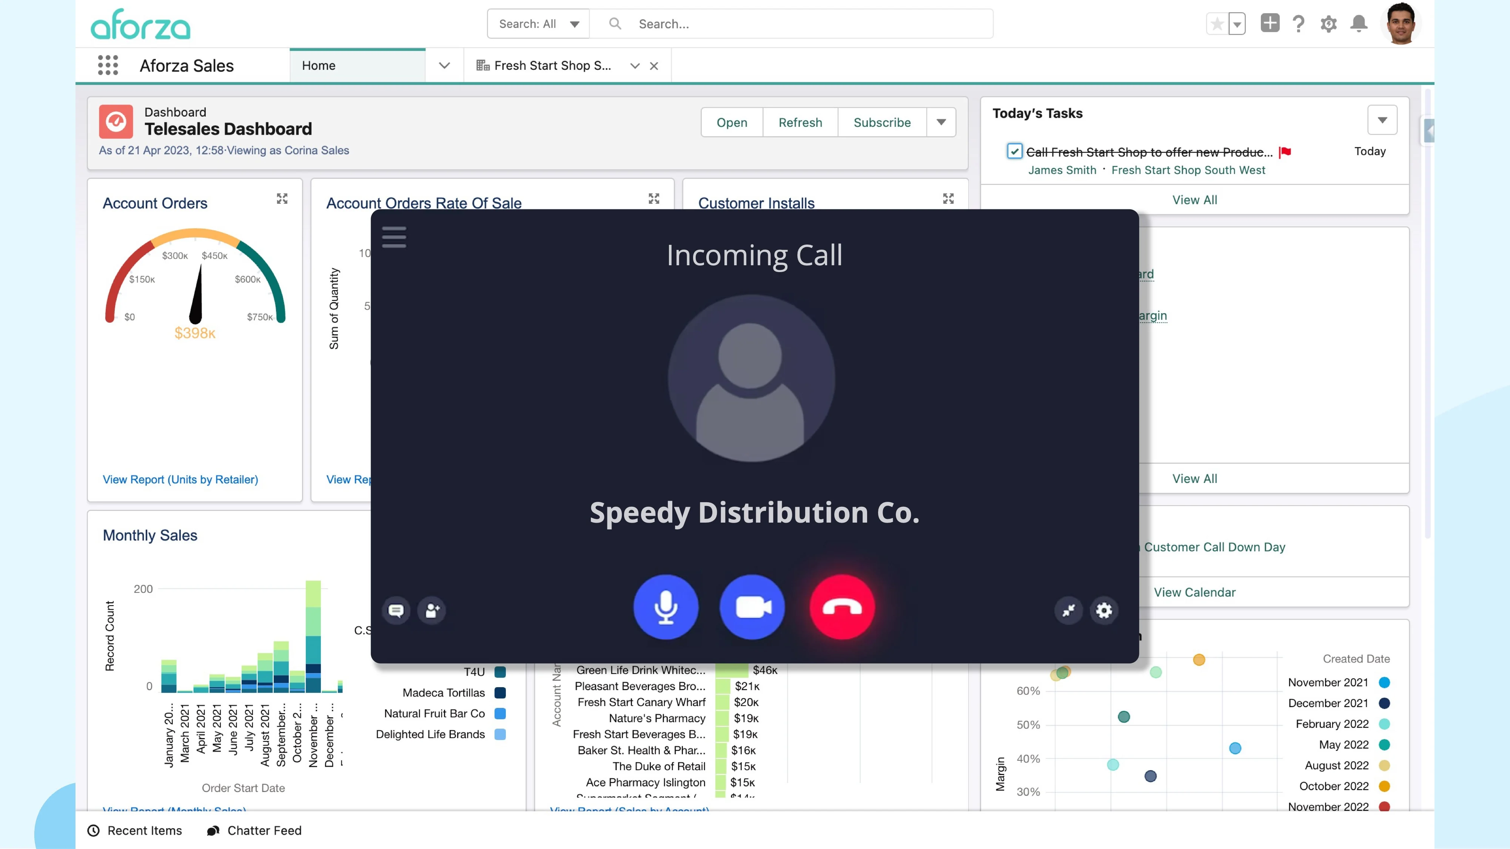
Task: Minimize the call window with shrink icon
Action: point(1068,611)
